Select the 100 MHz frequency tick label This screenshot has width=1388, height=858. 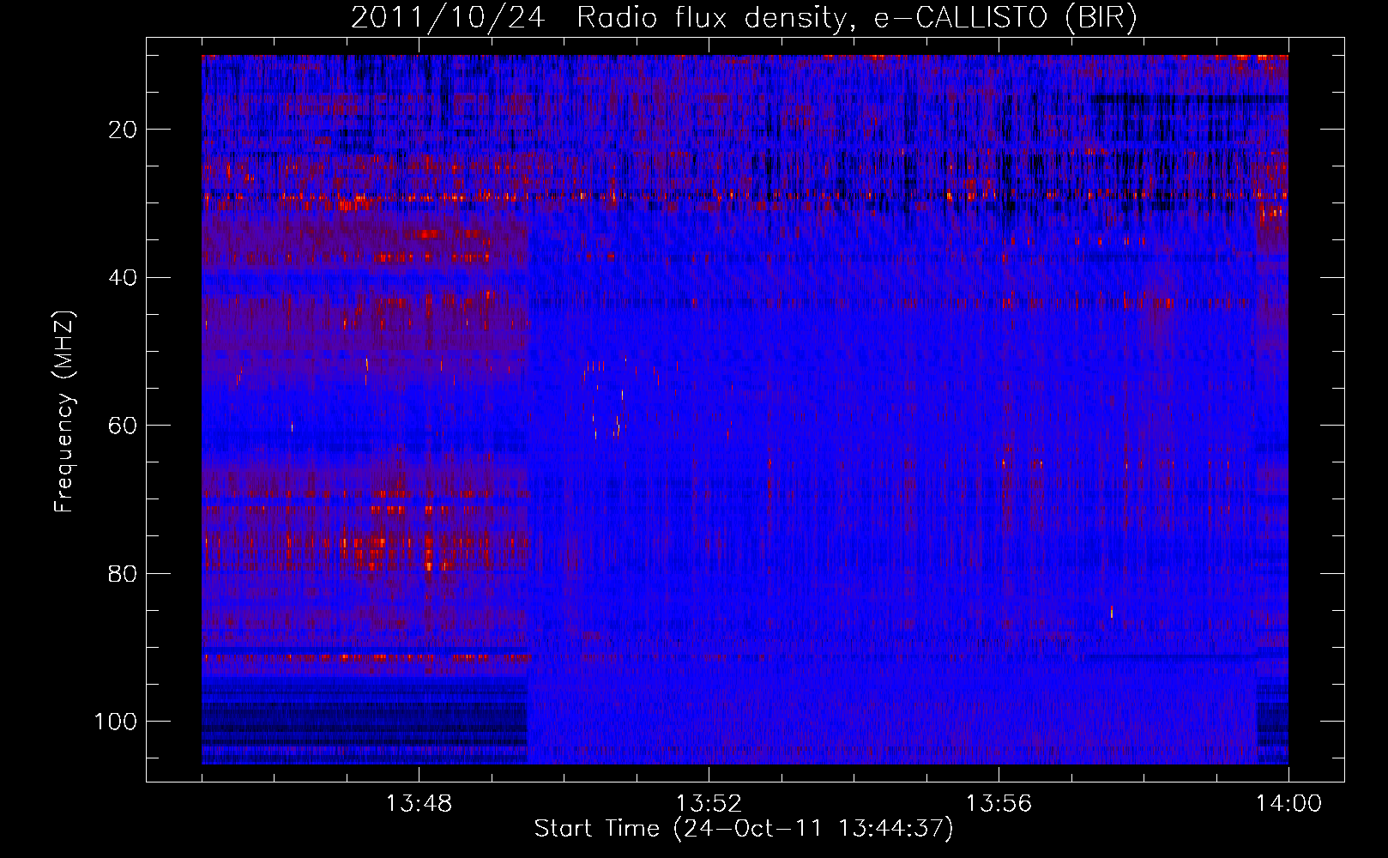116,722
